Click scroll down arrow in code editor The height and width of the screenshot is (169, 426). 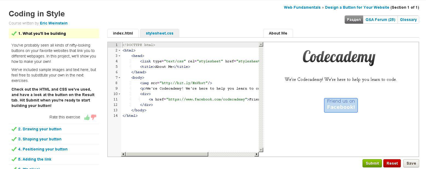261,150
